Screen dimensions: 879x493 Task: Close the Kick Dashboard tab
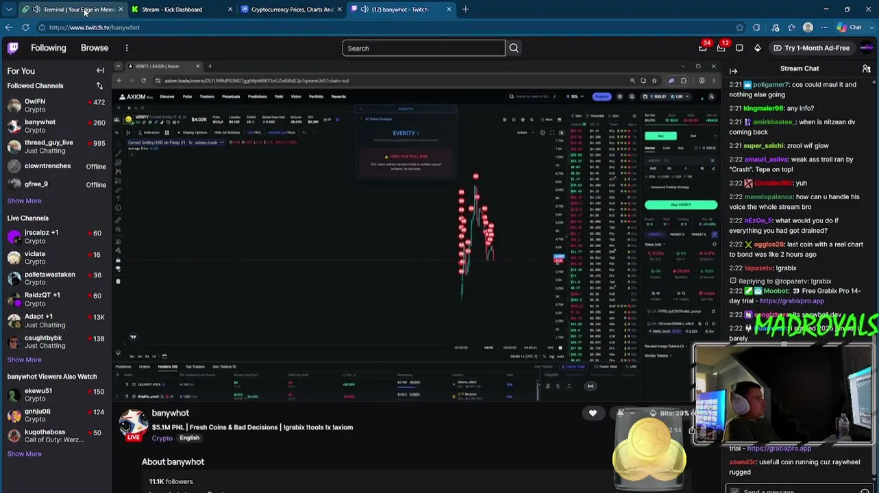coord(230,10)
